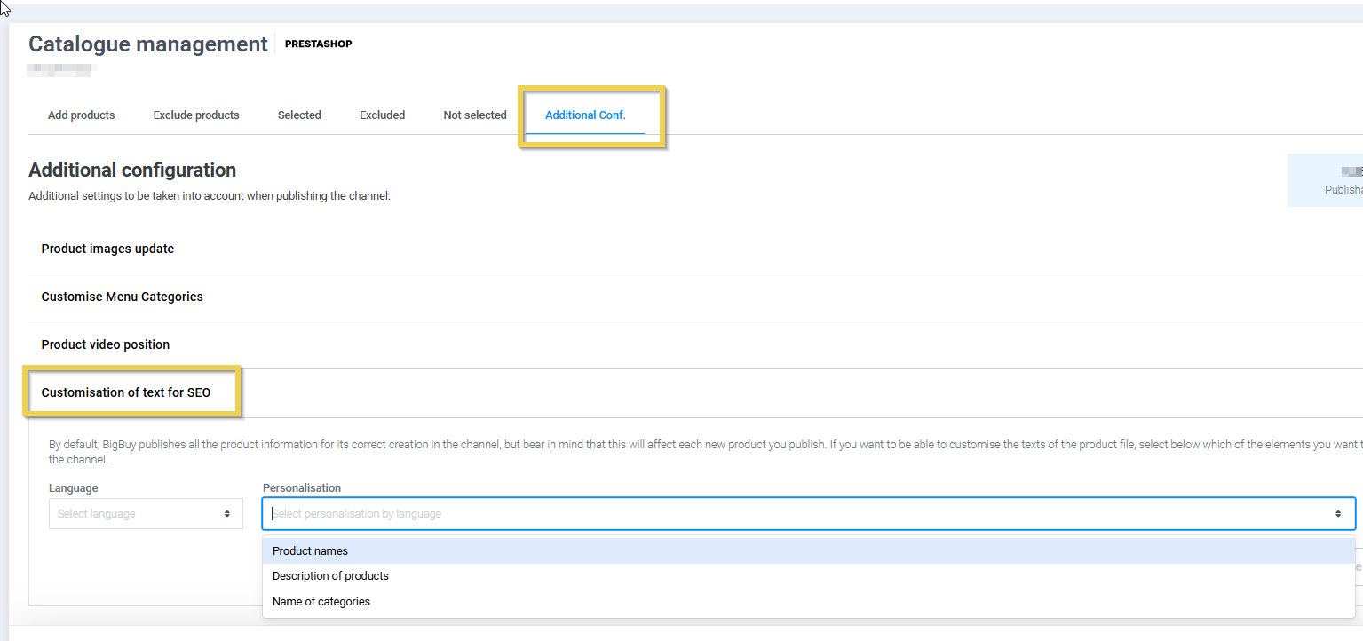This screenshot has width=1363, height=641.
Task: Expand Customise Menu Categories section
Action: [x=122, y=297]
